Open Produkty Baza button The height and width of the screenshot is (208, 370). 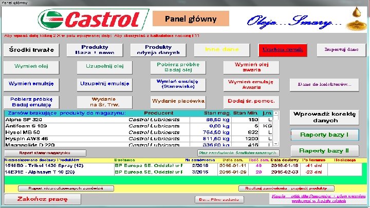coord(95,50)
